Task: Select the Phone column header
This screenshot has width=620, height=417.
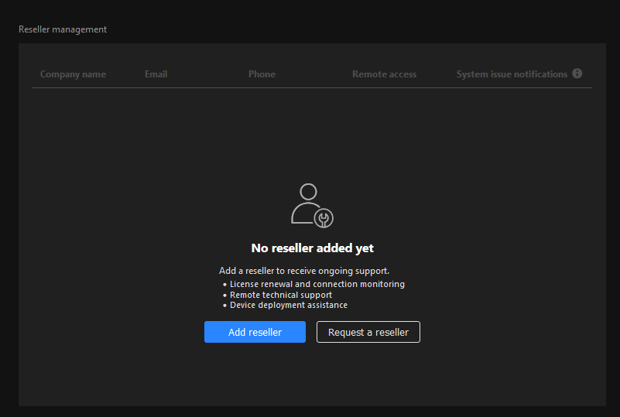Action: (x=262, y=74)
